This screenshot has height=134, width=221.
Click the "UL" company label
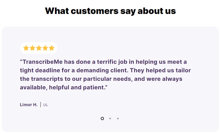(46, 105)
